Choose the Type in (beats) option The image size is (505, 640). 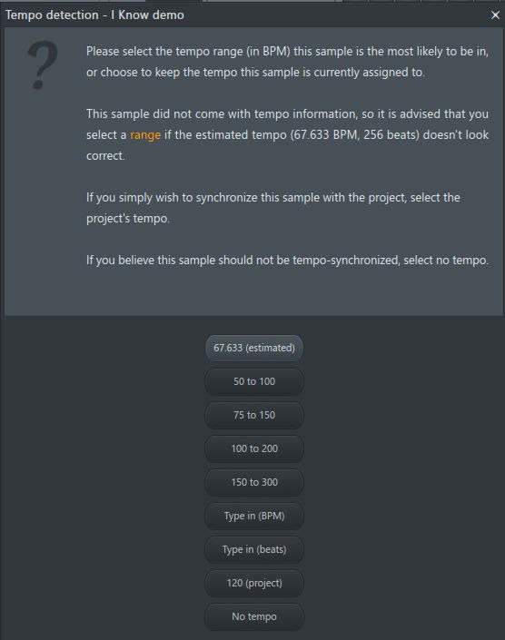click(x=254, y=549)
